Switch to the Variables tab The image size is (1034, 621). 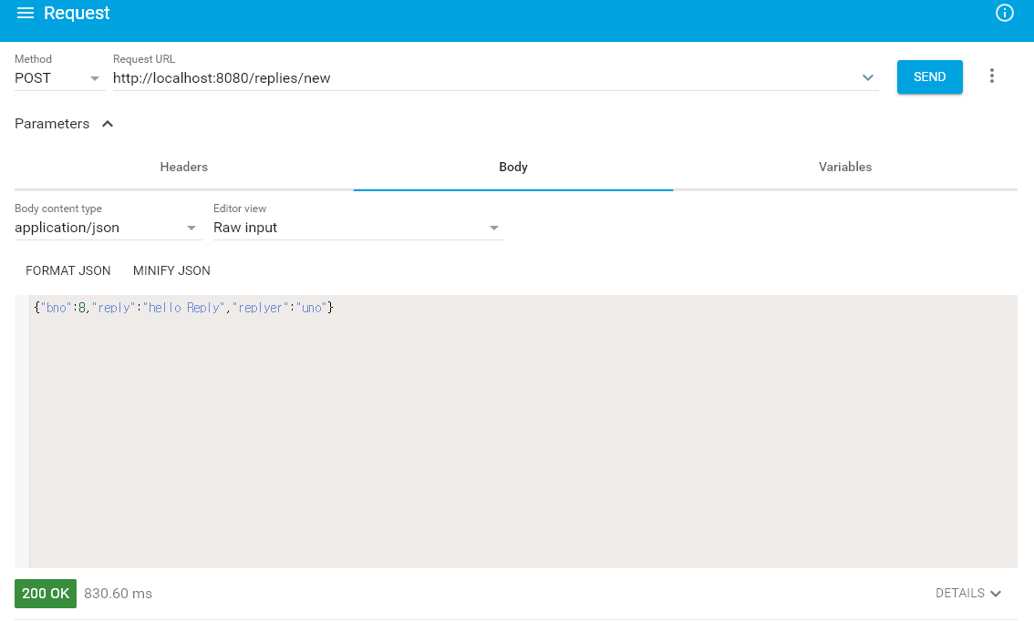[844, 168]
